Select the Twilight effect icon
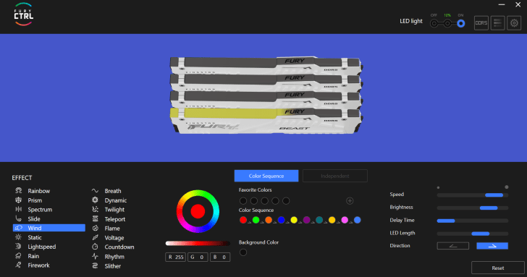This screenshot has height=277, width=527. click(95, 209)
